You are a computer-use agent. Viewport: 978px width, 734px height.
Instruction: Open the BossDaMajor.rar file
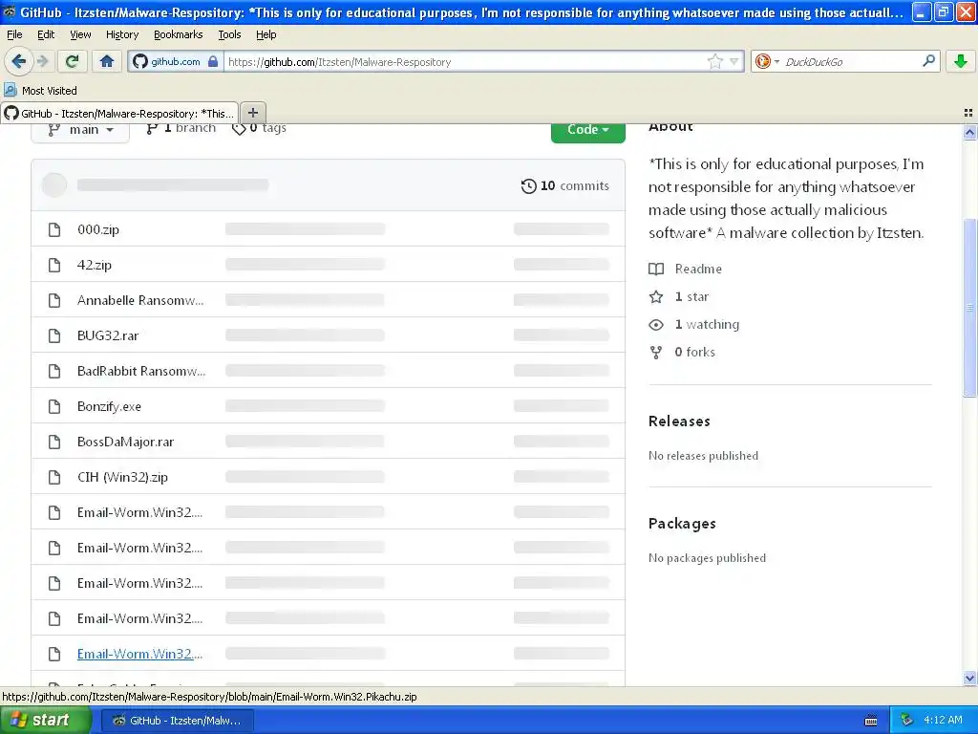click(125, 442)
